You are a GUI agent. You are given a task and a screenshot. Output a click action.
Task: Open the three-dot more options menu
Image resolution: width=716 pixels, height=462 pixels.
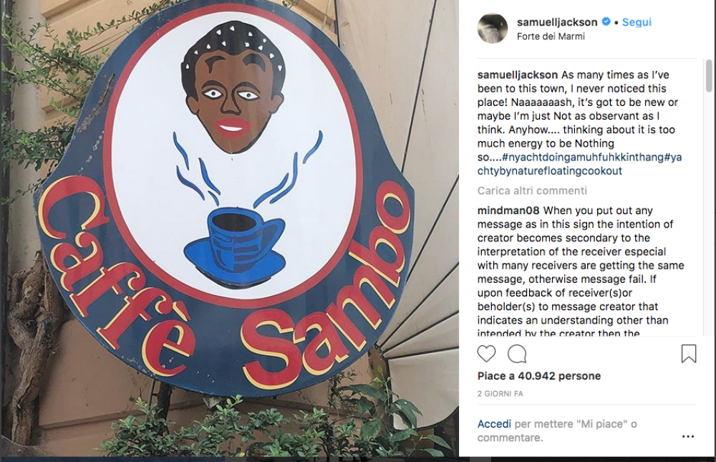[x=688, y=436]
